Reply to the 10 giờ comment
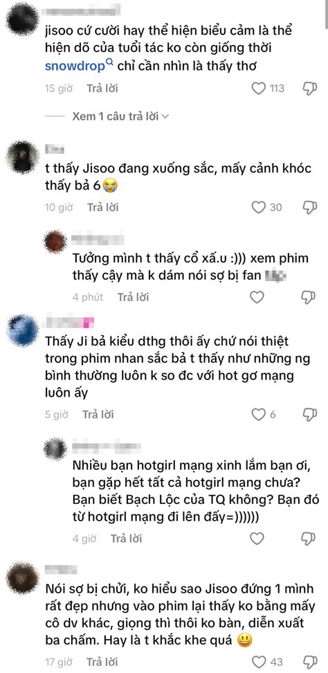This screenshot has width=328, height=673. tap(103, 207)
